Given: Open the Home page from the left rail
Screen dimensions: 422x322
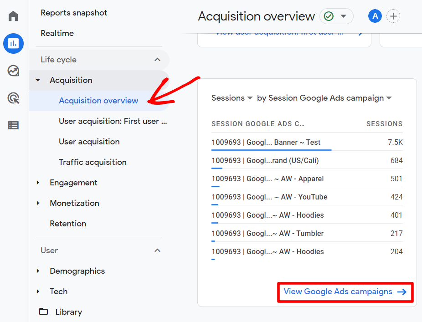Looking at the screenshot, I should [13, 16].
